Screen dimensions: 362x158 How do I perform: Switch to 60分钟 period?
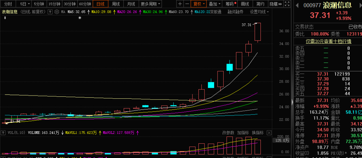point(85,4)
